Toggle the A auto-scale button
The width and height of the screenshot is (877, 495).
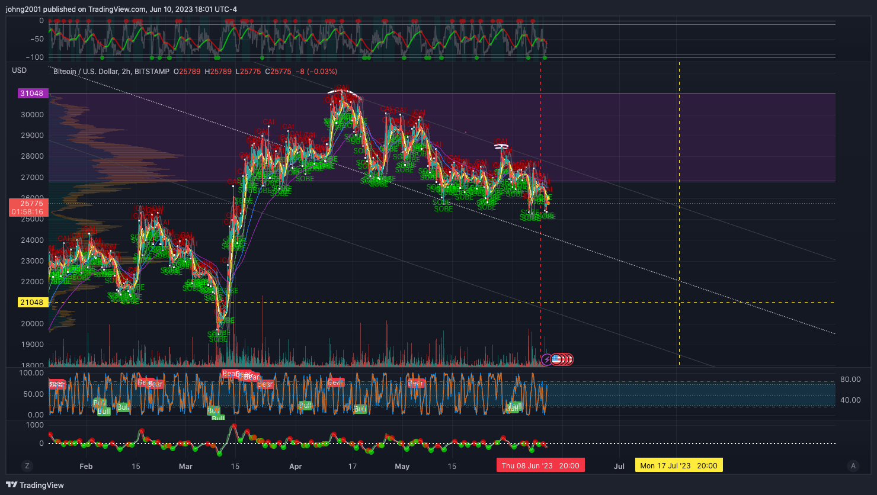pos(853,465)
